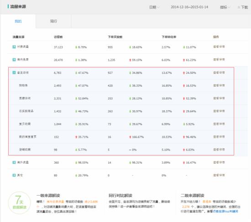Click the 16.88% conversion rate cell
Screen dimensions: 251x222
[x=167, y=86]
